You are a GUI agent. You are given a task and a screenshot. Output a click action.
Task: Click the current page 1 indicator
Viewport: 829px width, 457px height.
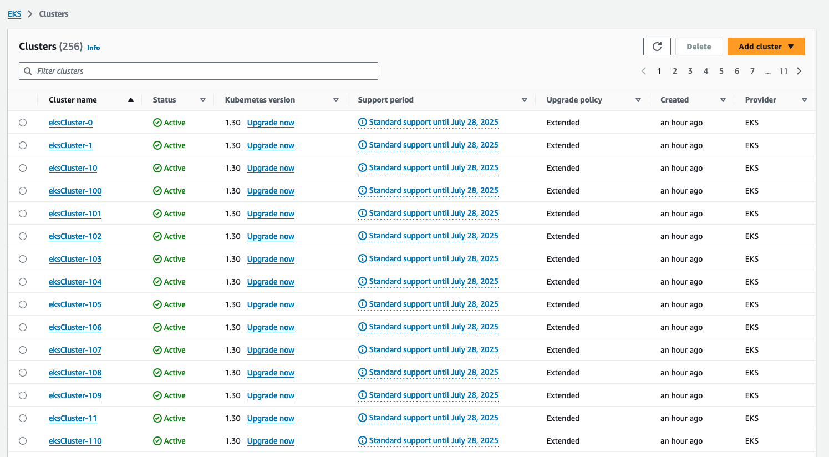pyautogui.click(x=659, y=71)
